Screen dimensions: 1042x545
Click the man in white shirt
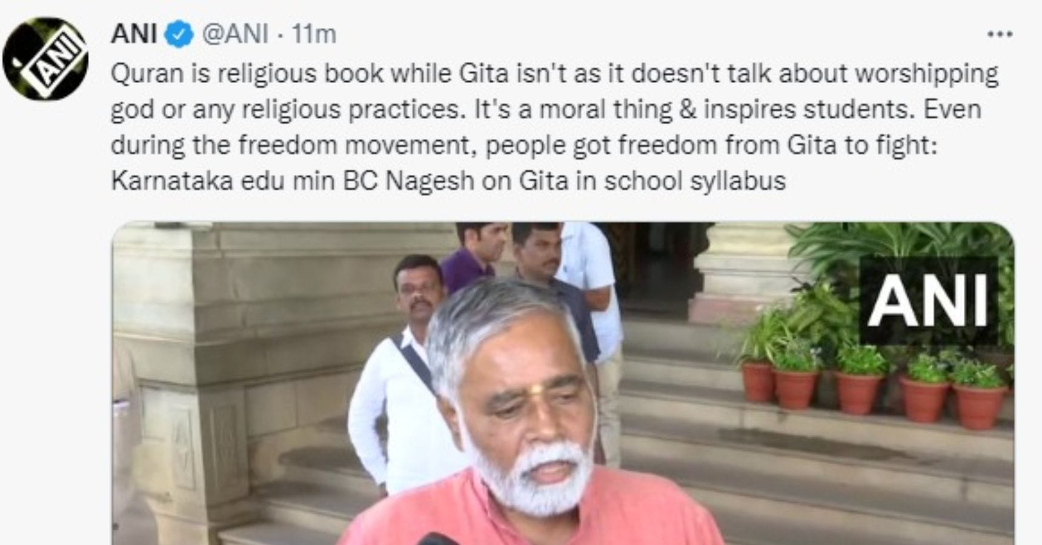tap(400, 375)
